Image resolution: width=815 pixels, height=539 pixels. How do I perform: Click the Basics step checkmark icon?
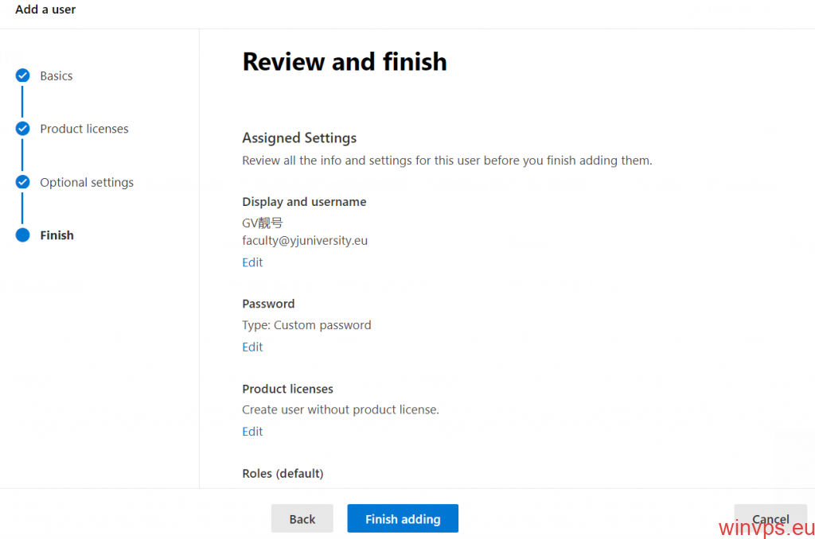tap(22, 76)
